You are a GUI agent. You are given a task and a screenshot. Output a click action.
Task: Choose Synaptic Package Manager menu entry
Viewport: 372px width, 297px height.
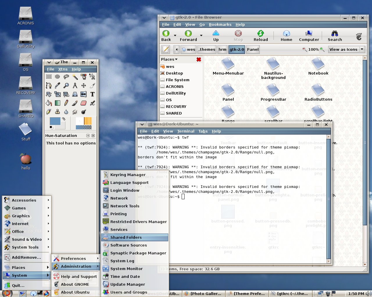click(135, 253)
